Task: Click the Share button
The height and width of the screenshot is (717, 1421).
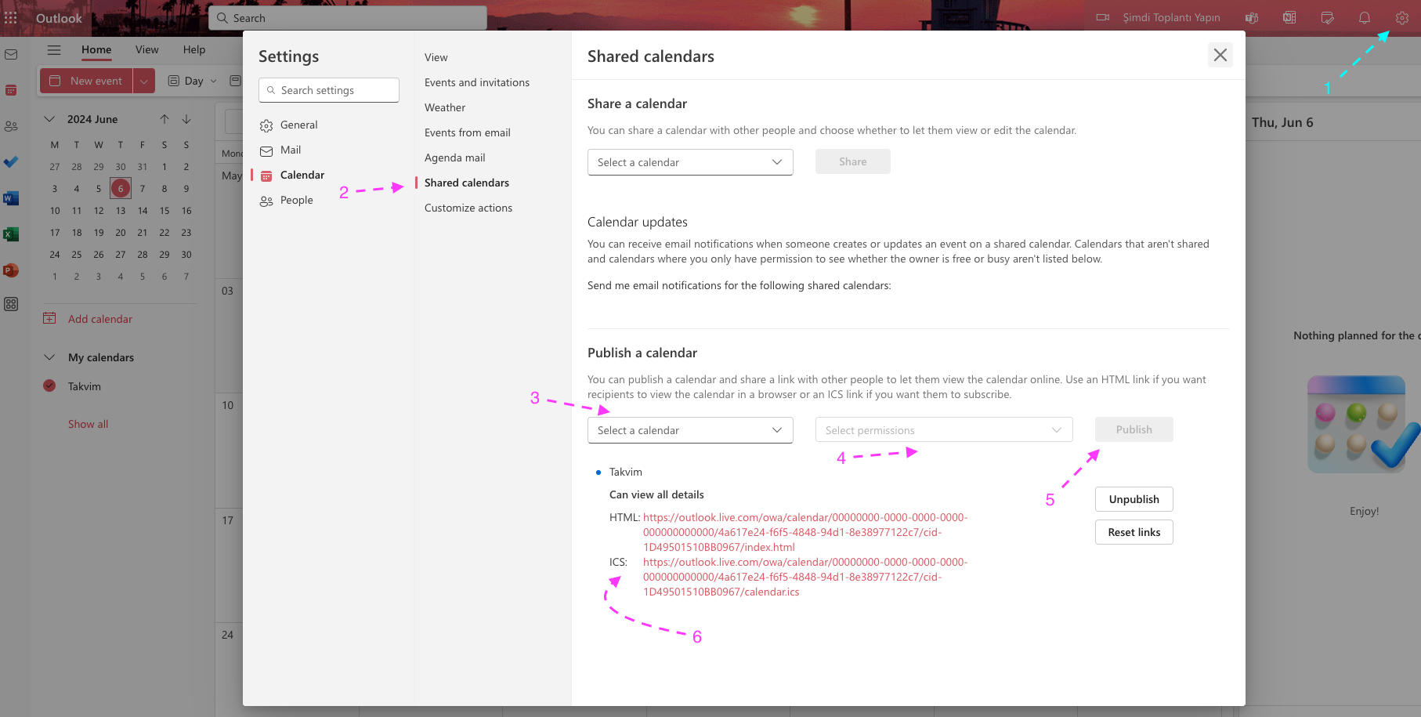Action: coord(853,161)
